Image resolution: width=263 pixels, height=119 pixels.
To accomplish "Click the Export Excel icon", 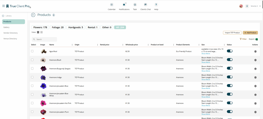I will pyautogui.click(x=256, y=39).
